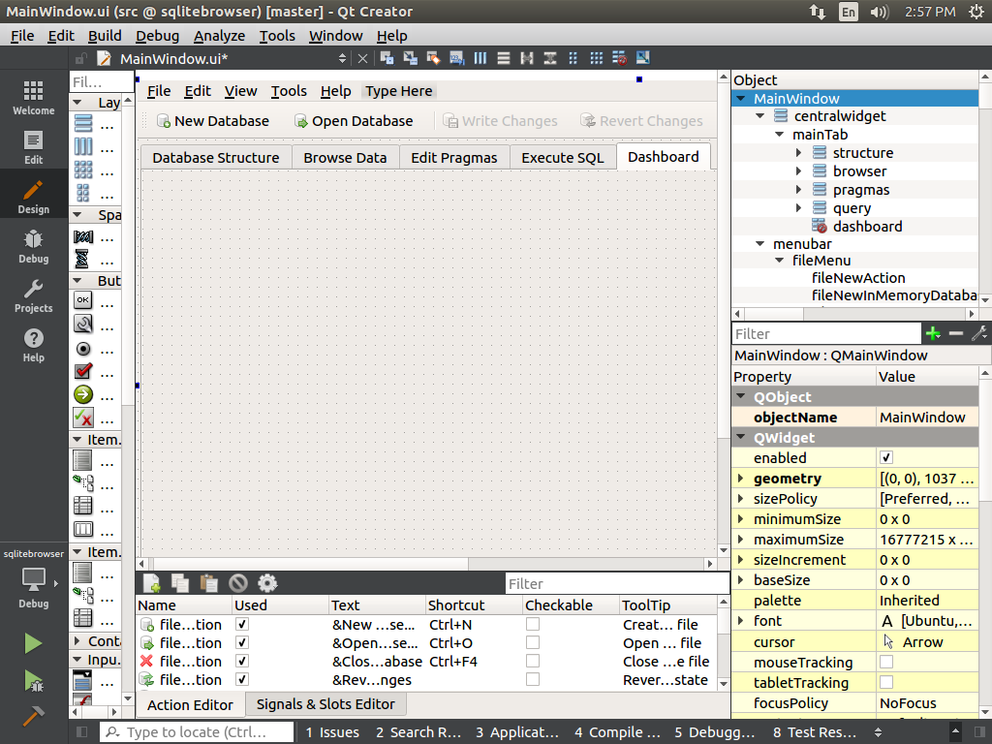Image resolution: width=992 pixels, height=744 pixels.
Task: Expand the font property
Action: point(741,621)
